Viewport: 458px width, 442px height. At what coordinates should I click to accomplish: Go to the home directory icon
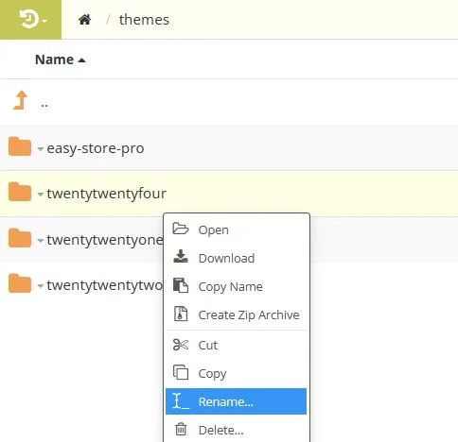(x=85, y=20)
